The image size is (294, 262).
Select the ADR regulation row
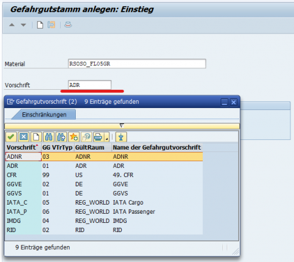(x=105, y=166)
